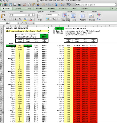Undo the last action

click(x=44, y=5)
